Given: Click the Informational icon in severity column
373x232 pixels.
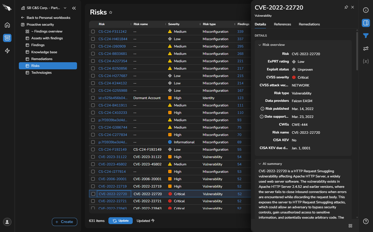Looking at the screenshot, I should click(x=170, y=142).
